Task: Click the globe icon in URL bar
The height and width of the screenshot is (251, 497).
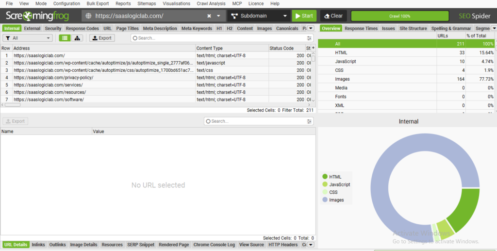Action: 88,16
